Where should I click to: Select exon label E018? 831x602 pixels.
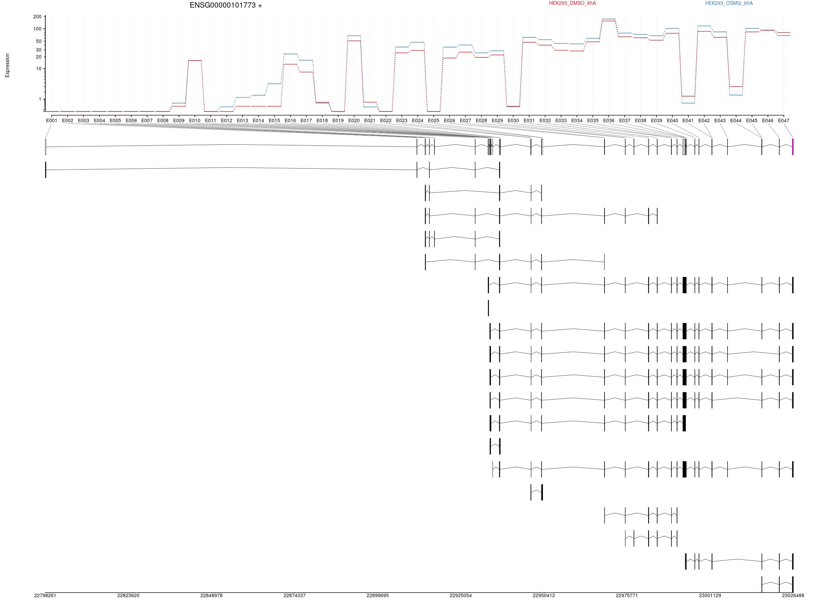[x=322, y=120]
